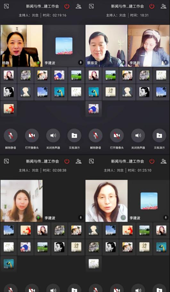Leave the 01:25:10 meeting with the power icon

pos(152,161)
